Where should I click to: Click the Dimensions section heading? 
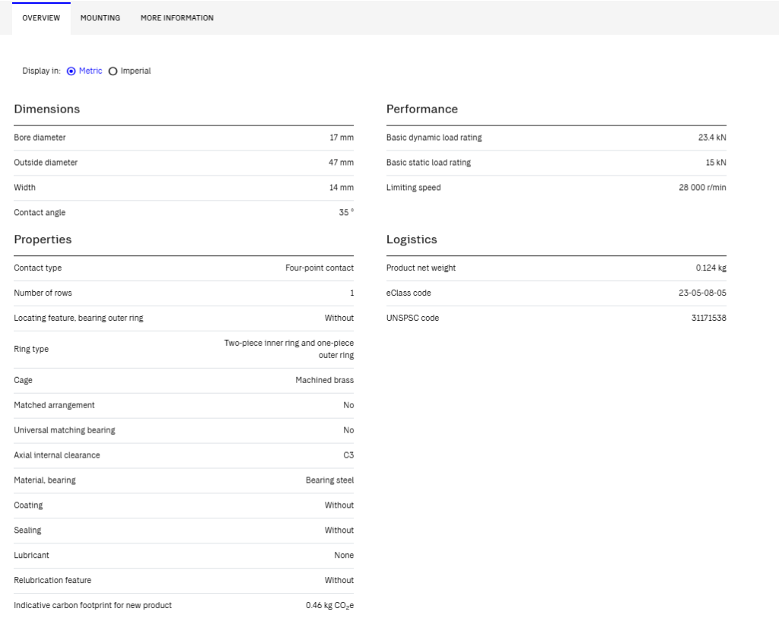point(46,109)
